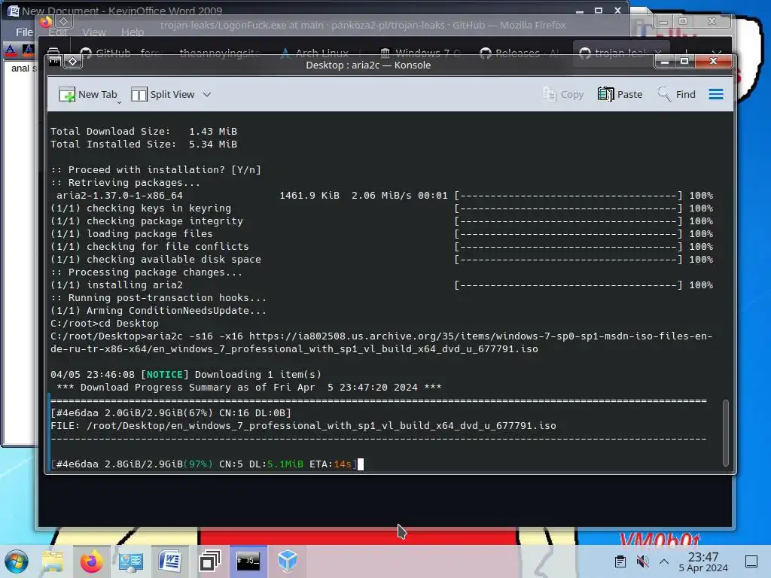This screenshot has height=578, width=771.
Task: Toggle the muted volume tray icon
Action: tap(642, 561)
